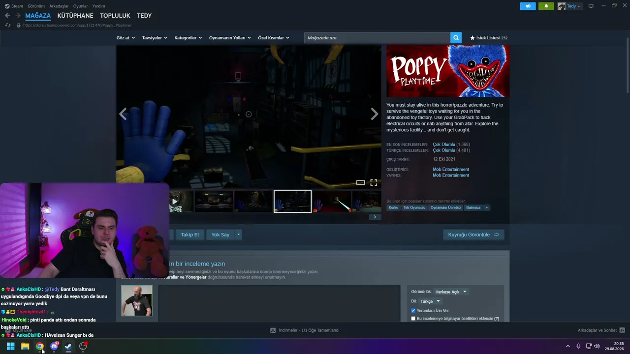Open the 'Kategoriler' dropdown menu

tap(188, 38)
